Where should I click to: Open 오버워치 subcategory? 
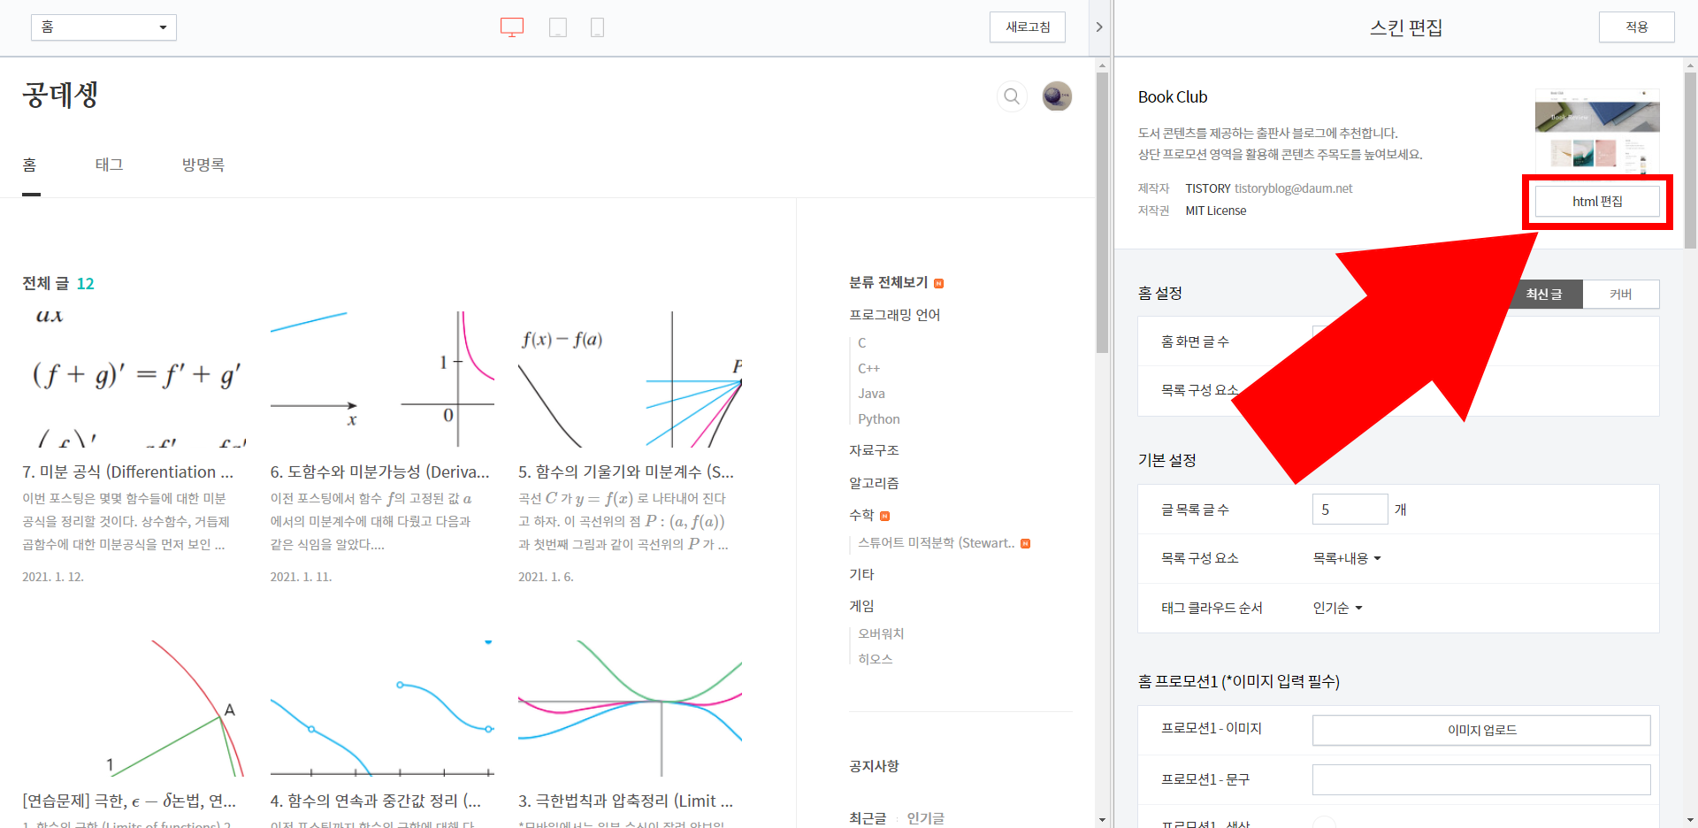881,633
